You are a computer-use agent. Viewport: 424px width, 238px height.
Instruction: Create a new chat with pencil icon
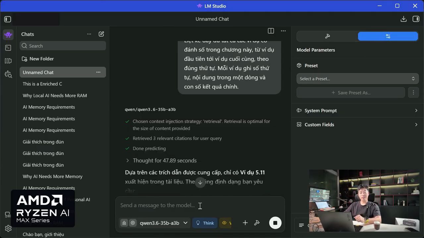101,34
